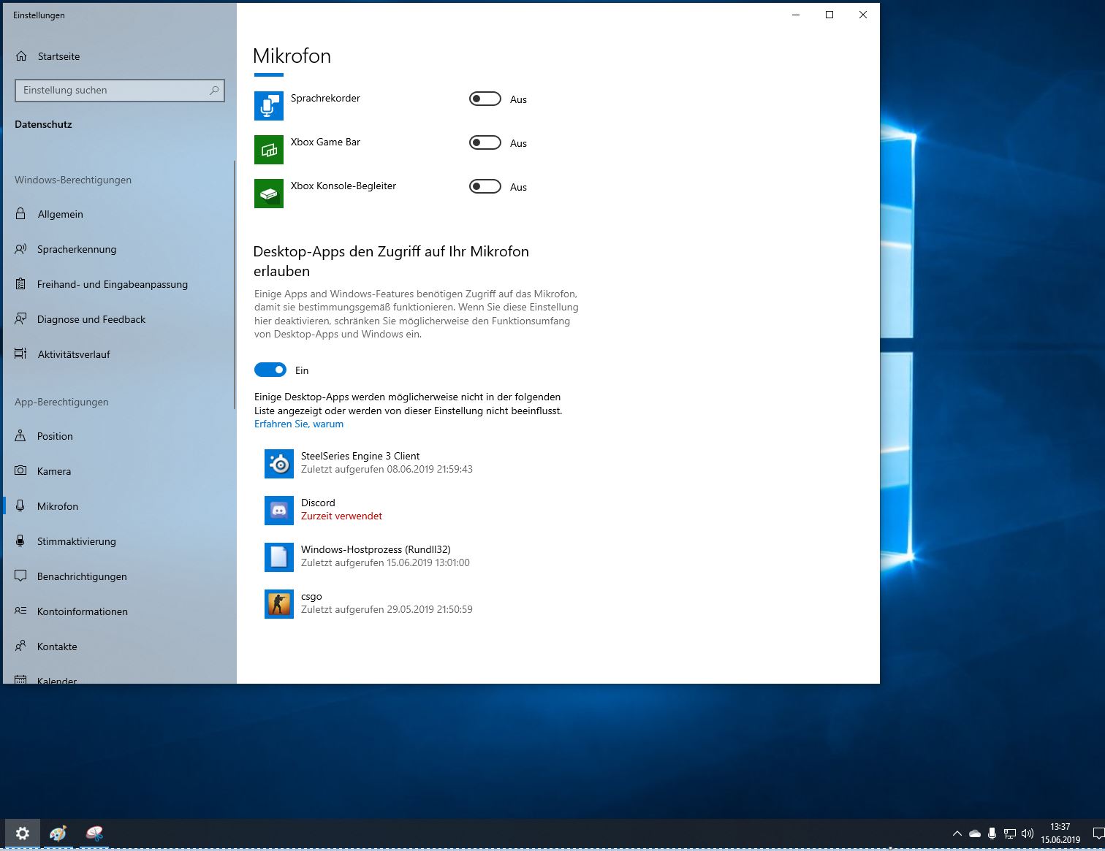
Task: Toggle microphone access for Xbox Game Bar
Action: click(485, 142)
